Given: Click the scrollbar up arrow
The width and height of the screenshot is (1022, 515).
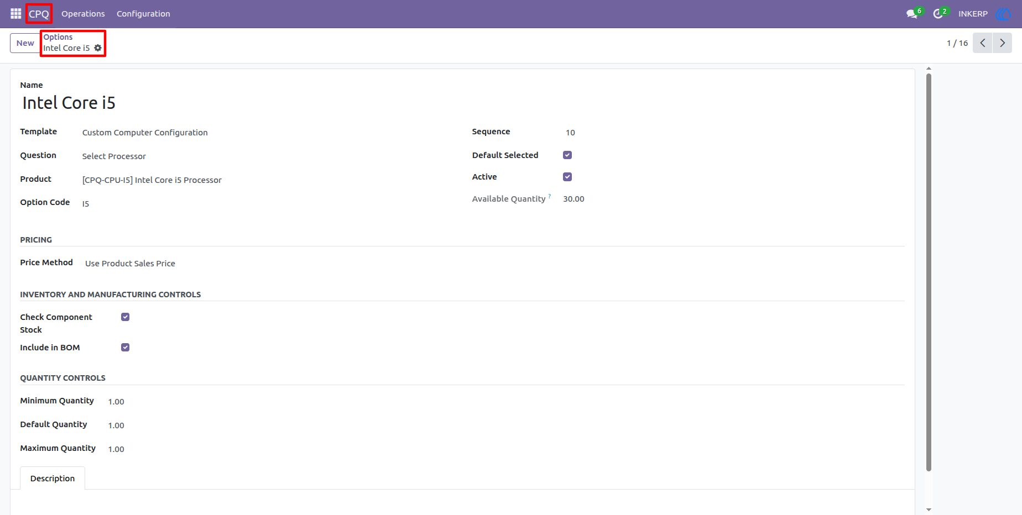Looking at the screenshot, I should tap(929, 69).
